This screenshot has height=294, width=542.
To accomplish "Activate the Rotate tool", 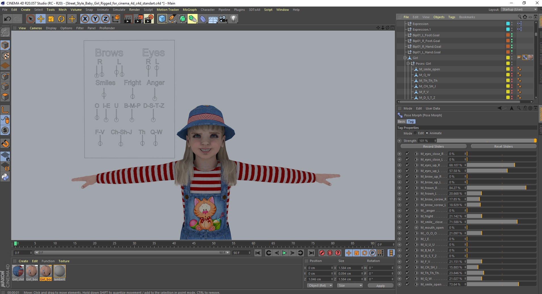I will (61, 19).
